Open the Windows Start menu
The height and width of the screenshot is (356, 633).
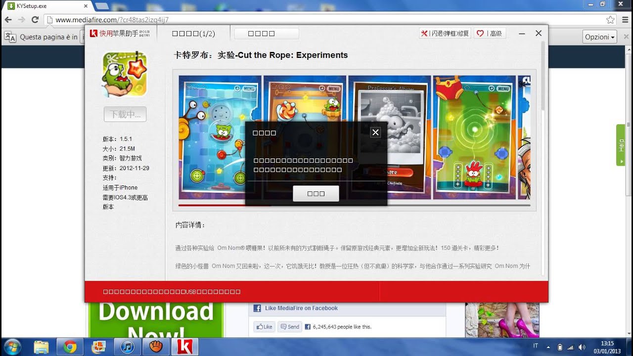pos(12,347)
